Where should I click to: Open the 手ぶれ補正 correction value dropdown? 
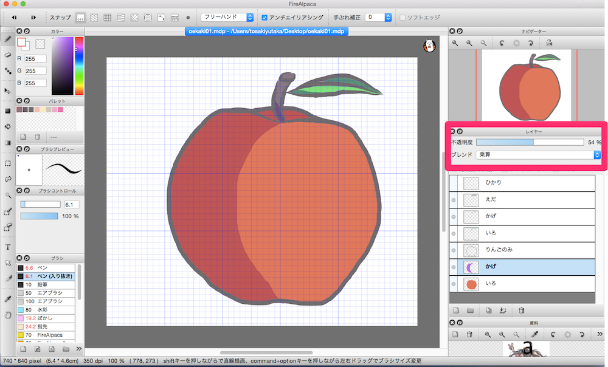[388, 17]
